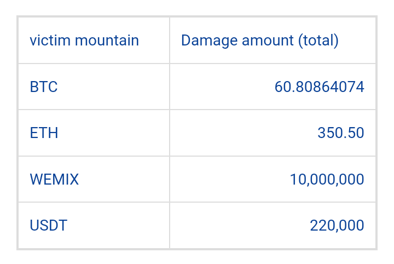Click the 60.80864074 damage value

[319, 87]
